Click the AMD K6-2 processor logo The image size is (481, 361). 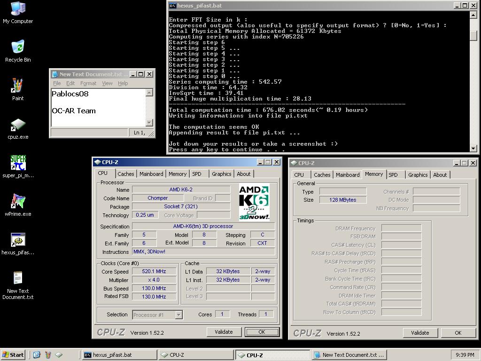(x=254, y=202)
